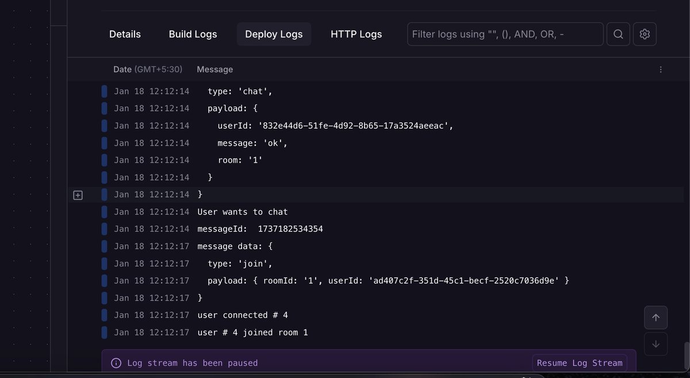
Task: Focus the Filter logs input field
Action: pyautogui.click(x=505, y=34)
